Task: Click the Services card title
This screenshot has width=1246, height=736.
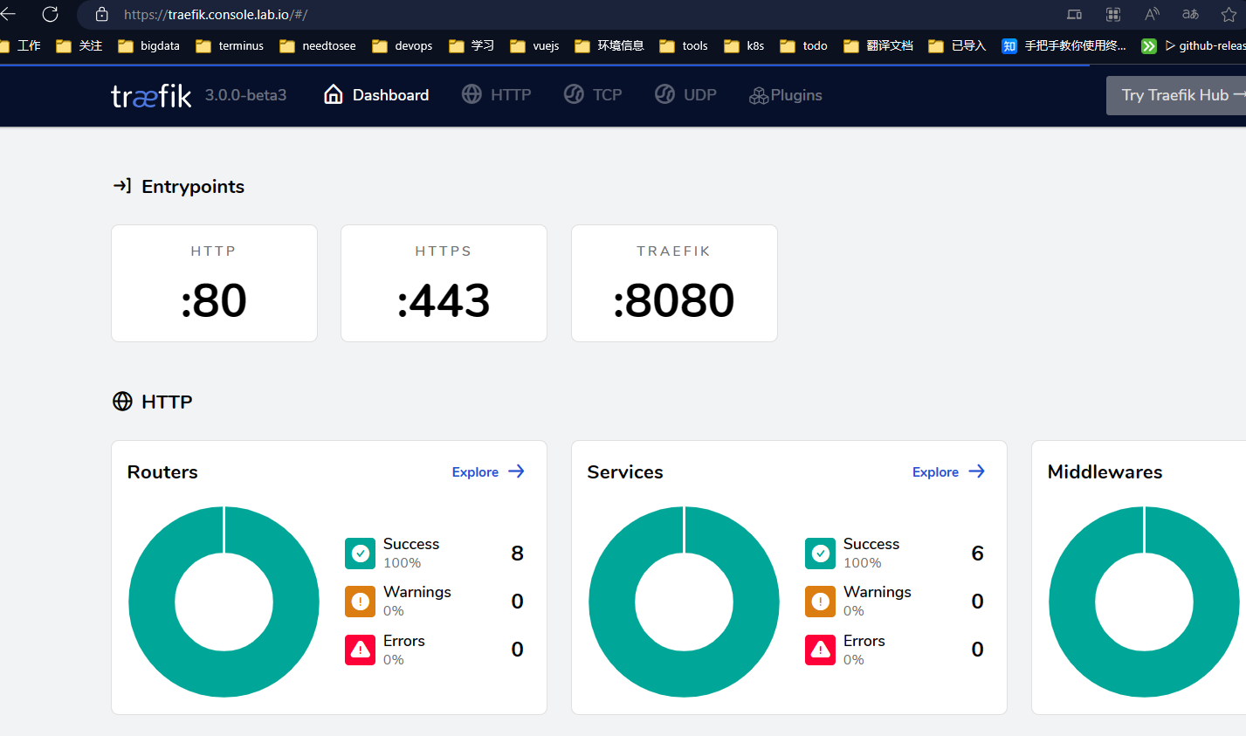Action: (625, 471)
